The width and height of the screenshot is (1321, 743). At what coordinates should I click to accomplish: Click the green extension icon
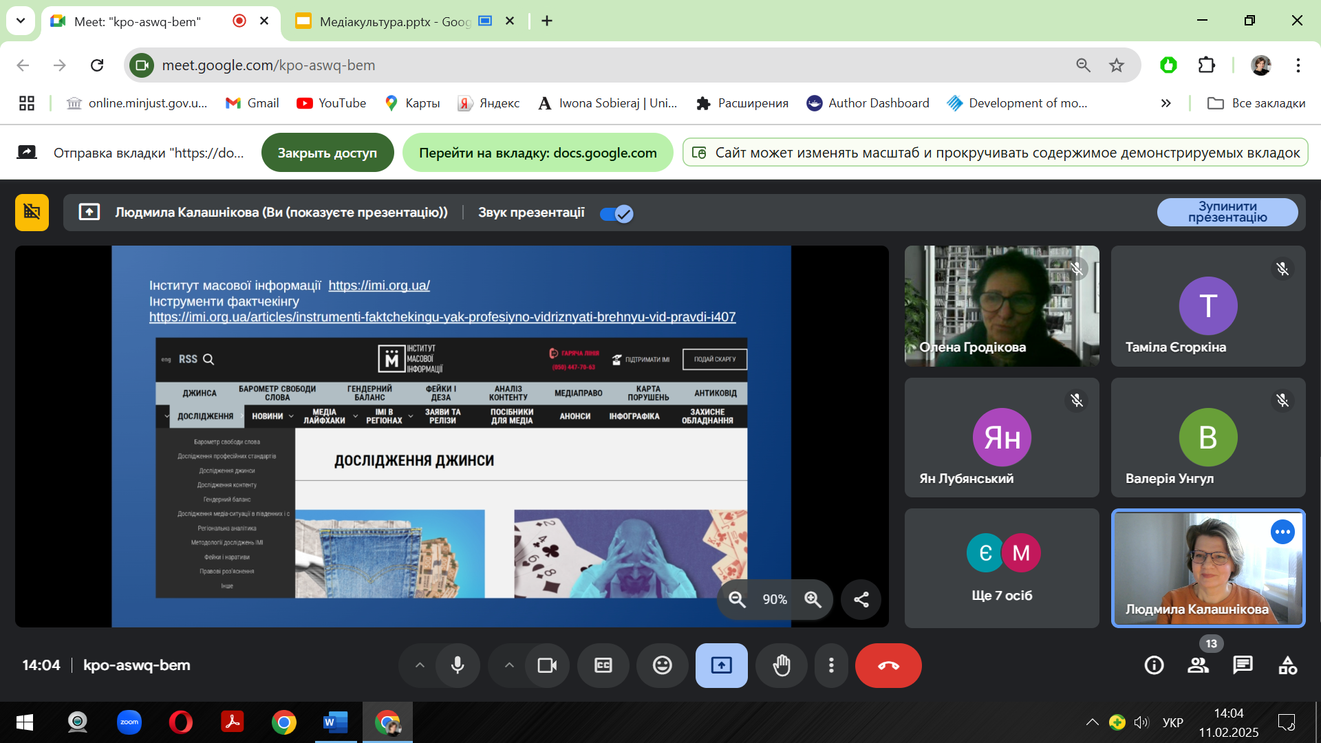tap(1168, 65)
